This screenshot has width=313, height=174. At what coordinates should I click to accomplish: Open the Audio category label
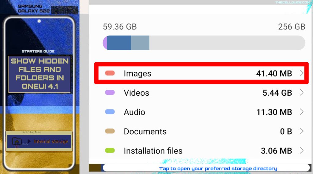[134, 112]
